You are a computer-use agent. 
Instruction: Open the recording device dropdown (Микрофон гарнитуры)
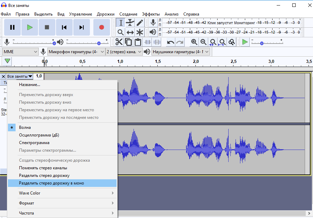pyautogui.click(x=76, y=52)
